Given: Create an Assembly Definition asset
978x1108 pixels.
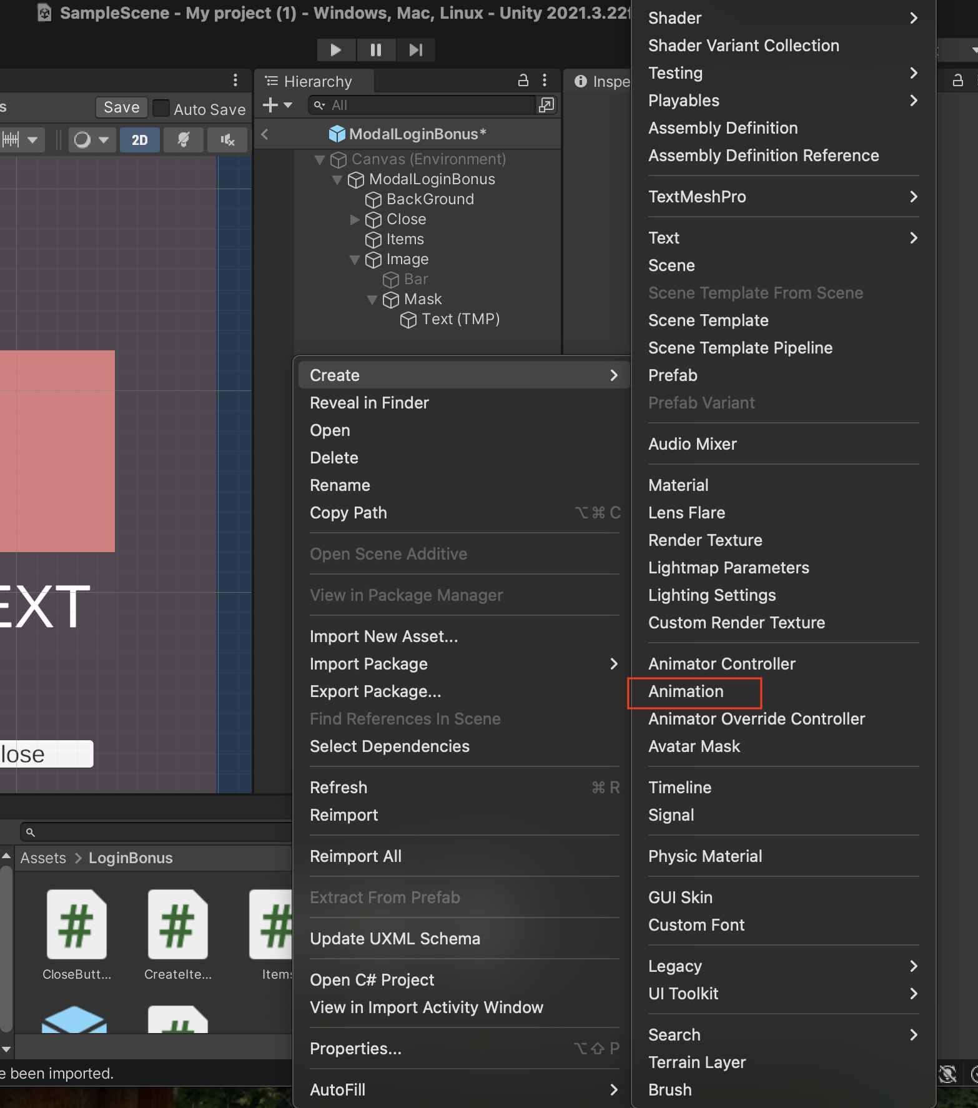Looking at the screenshot, I should coord(783,128).
